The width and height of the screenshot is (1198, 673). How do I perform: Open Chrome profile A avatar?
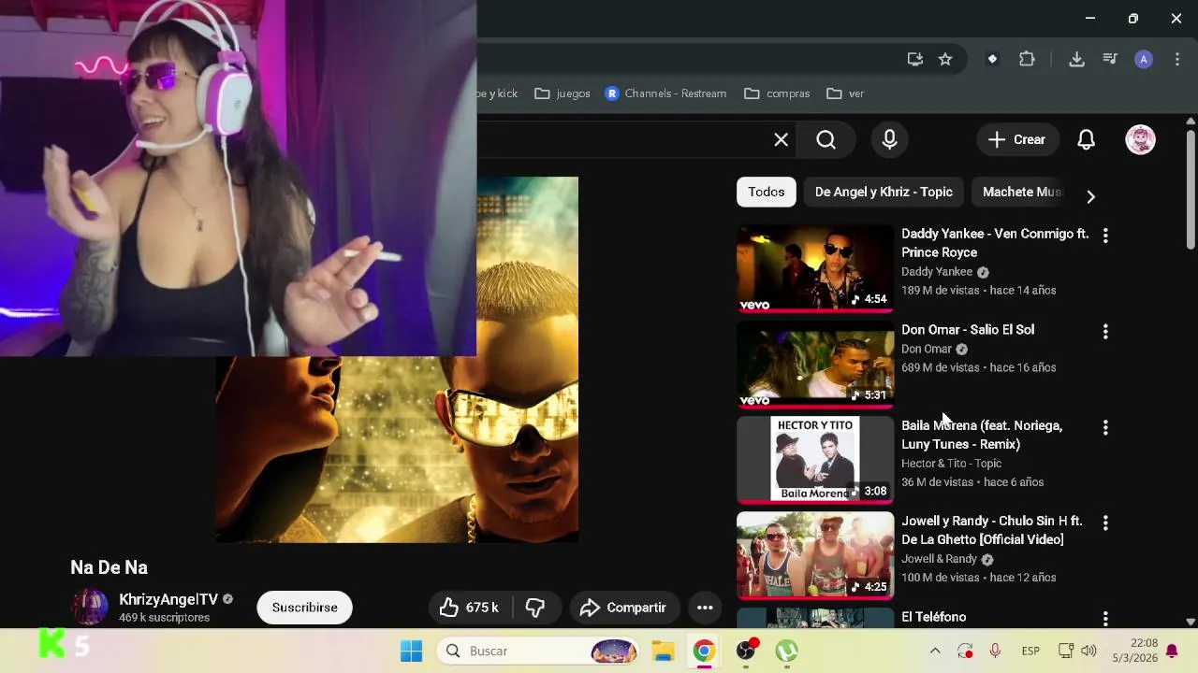click(x=1143, y=59)
